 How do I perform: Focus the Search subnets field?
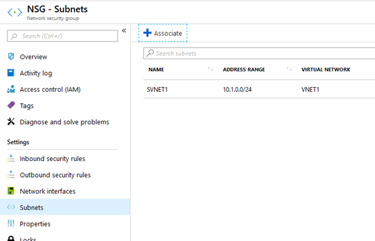[x=259, y=53]
